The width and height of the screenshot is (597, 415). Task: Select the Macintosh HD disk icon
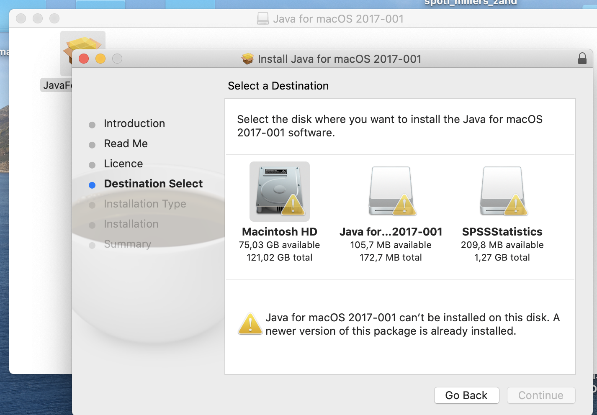click(280, 192)
